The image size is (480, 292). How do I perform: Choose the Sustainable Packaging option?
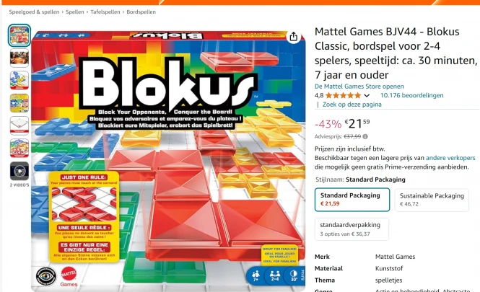[432, 200]
